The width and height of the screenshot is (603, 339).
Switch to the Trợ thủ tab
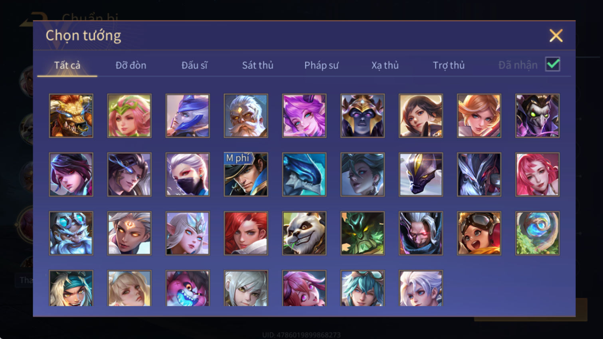tap(449, 65)
